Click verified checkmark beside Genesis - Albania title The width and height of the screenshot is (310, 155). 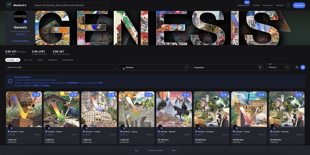pos(159,132)
